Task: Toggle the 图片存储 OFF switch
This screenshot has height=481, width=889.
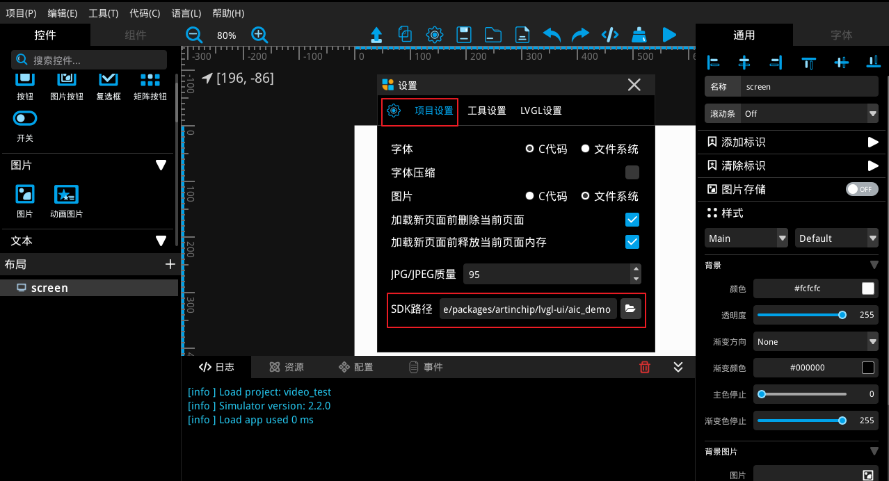Action: coord(862,189)
